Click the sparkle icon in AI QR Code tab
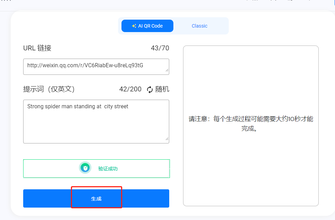The height and width of the screenshot is (220, 335). tap(134, 26)
